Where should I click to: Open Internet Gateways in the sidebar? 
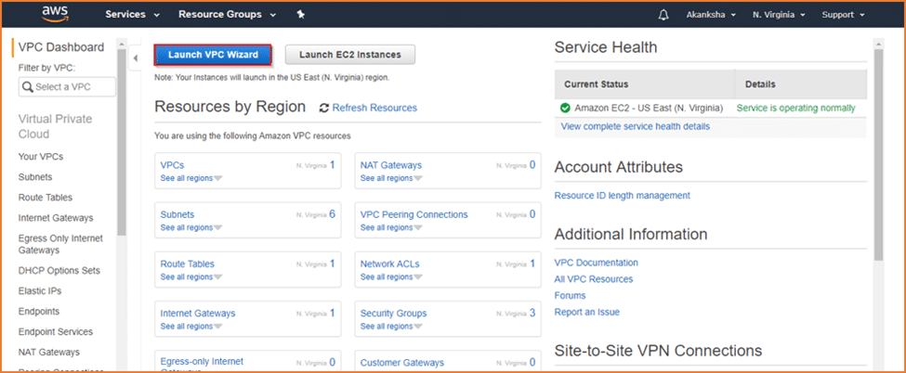(56, 218)
